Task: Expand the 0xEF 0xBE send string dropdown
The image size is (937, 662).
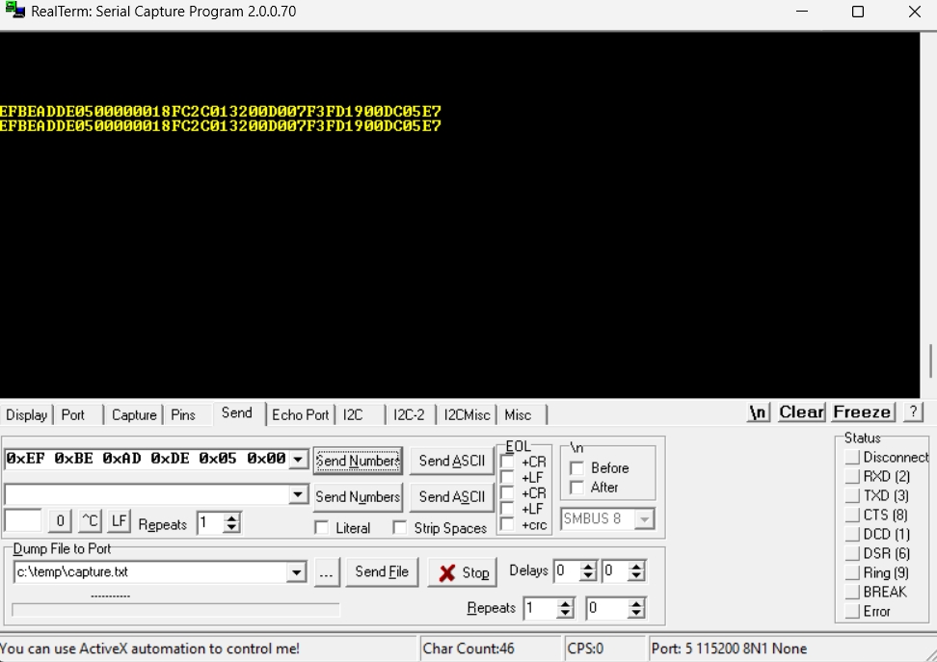Action: (x=298, y=460)
